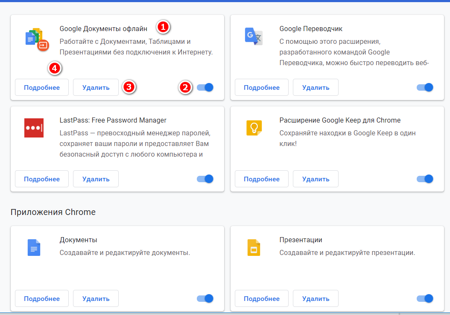
Task: Click Удалить for LastPass
Action: [x=96, y=179]
